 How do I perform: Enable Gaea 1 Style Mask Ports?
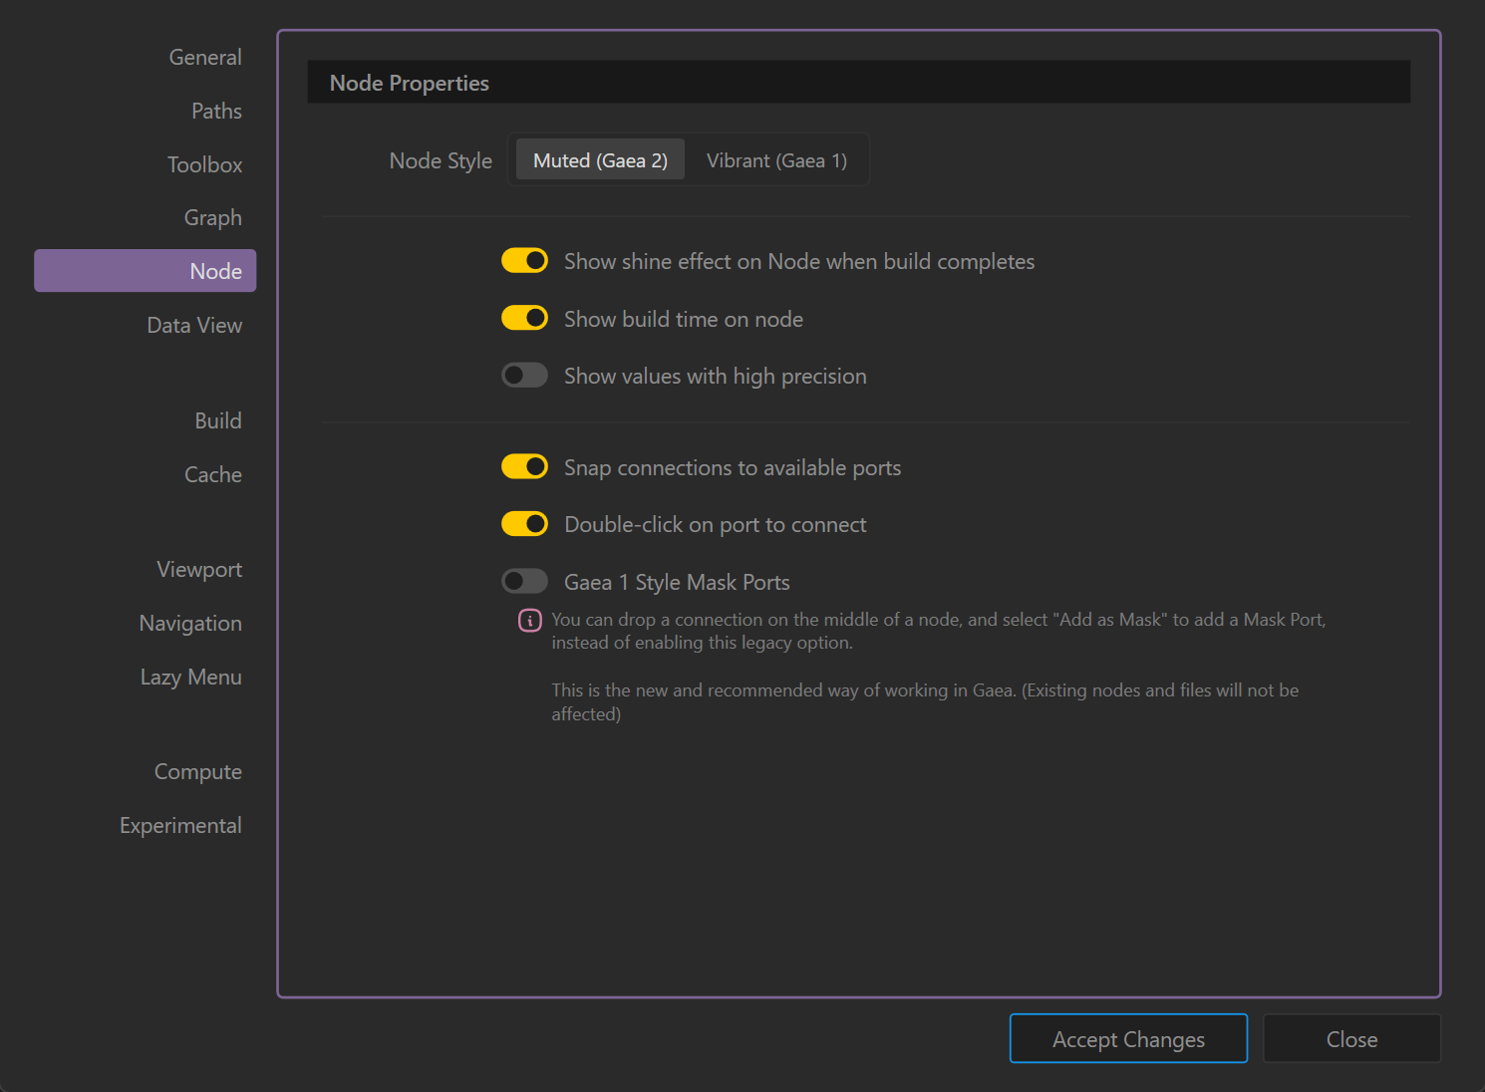pyautogui.click(x=524, y=581)
